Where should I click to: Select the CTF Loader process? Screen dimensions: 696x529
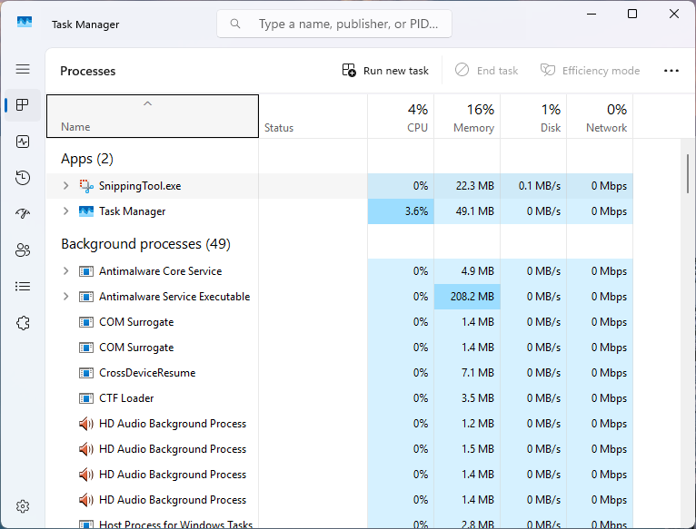126,398
